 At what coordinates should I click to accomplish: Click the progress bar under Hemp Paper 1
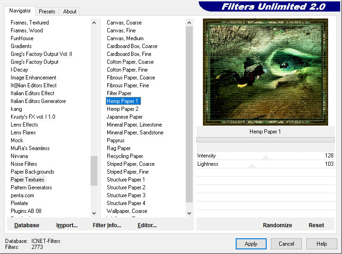click(x=265, y=140)
